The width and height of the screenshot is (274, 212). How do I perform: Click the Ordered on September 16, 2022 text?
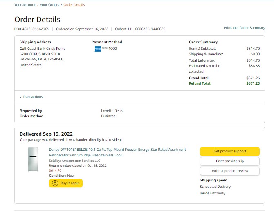pyautogui.click(x=82, y=29)
